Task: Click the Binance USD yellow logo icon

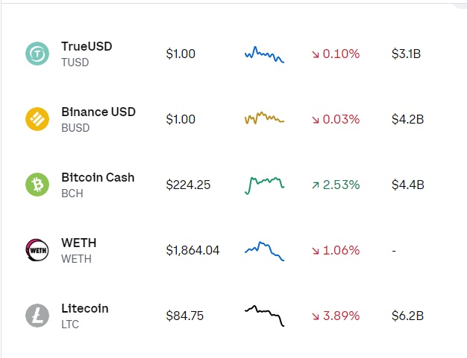Action: [37, 119]
